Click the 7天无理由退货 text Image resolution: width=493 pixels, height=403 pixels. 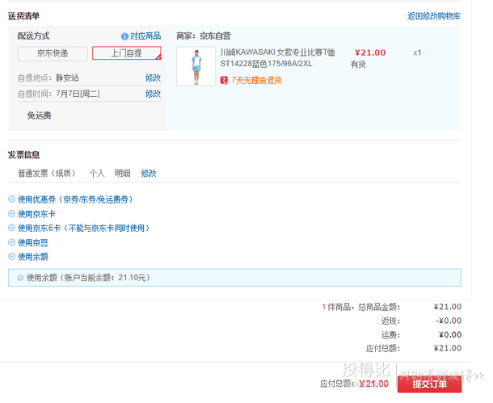(257, 80)
